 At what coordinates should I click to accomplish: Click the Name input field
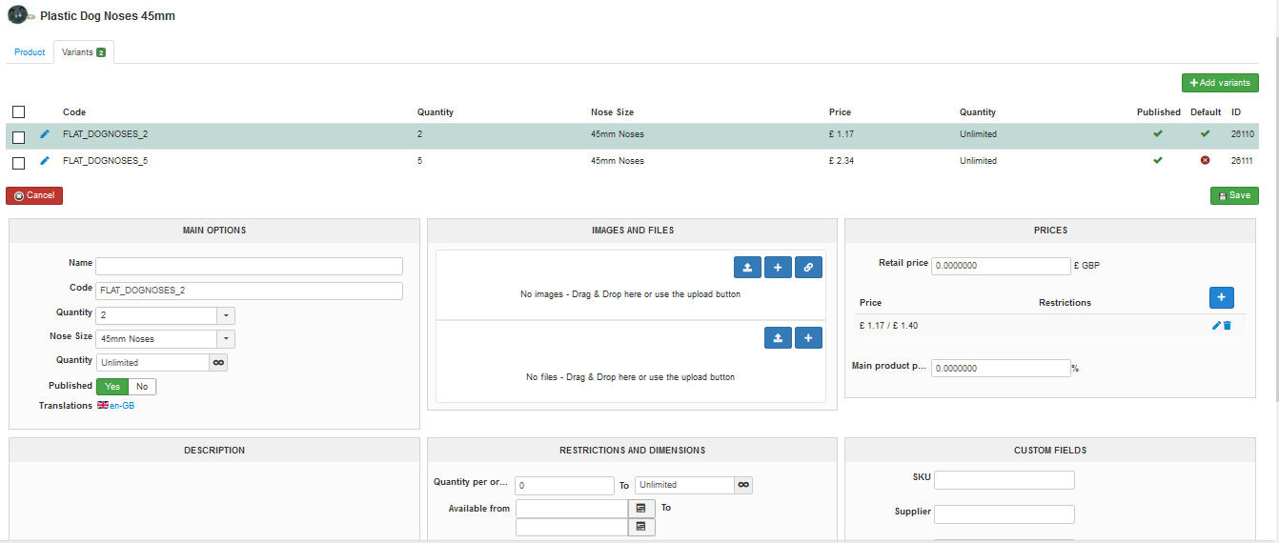point(249,266)
